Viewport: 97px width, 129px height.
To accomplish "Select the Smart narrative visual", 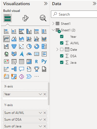I will (29, 69).
